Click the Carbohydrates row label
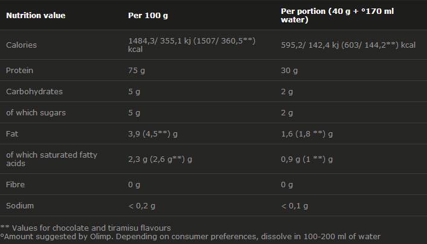Viewport: 427px width, 244px height. pyautogui.click(x=34, y=92)
